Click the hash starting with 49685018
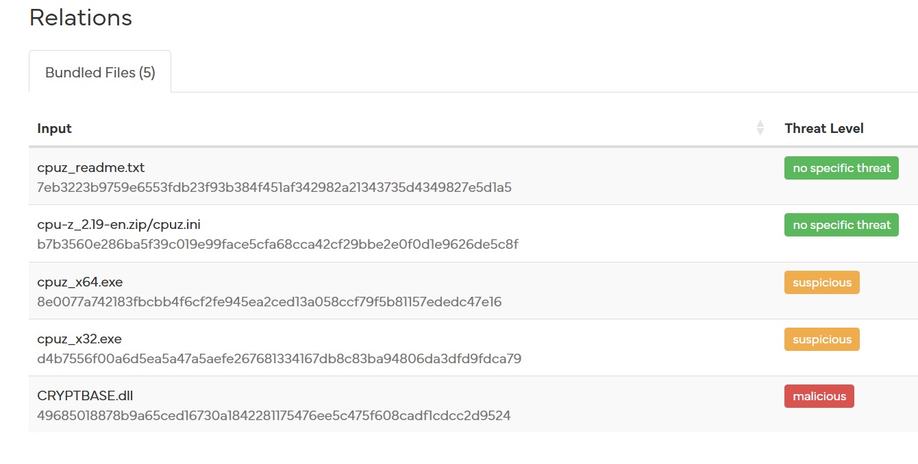The width and height of the screenshot is (918, 464). tap(273, 415)
